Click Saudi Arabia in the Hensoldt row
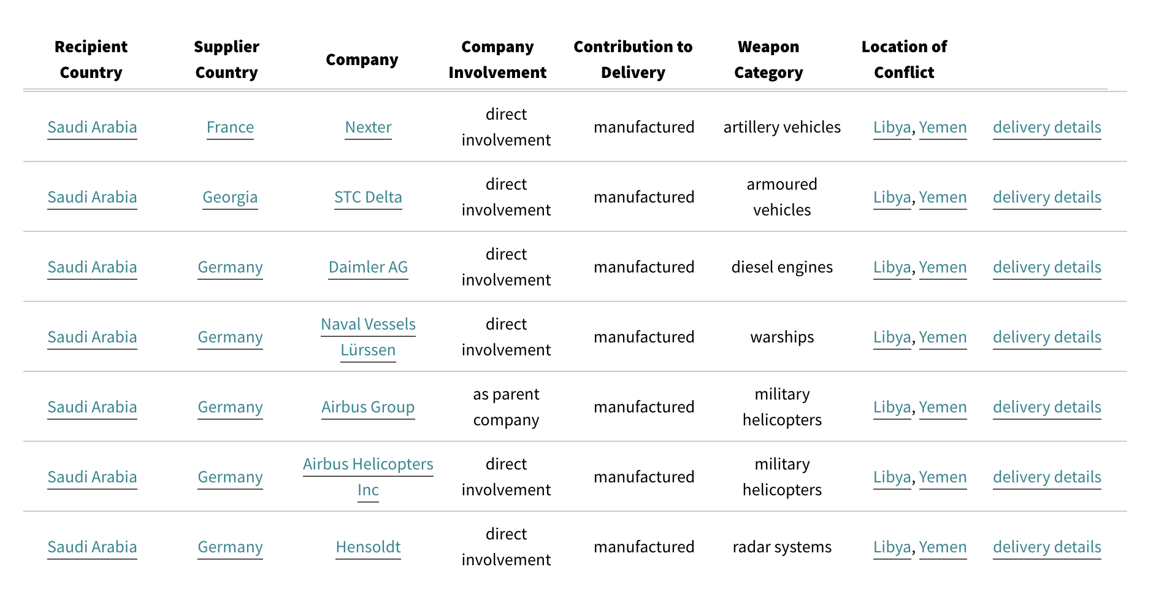 point(92,547)
